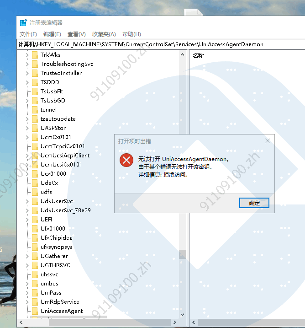Viewport: 305px width, 328px height.
Task: Click the UmPass folder icon
Action: pos(35,293)
